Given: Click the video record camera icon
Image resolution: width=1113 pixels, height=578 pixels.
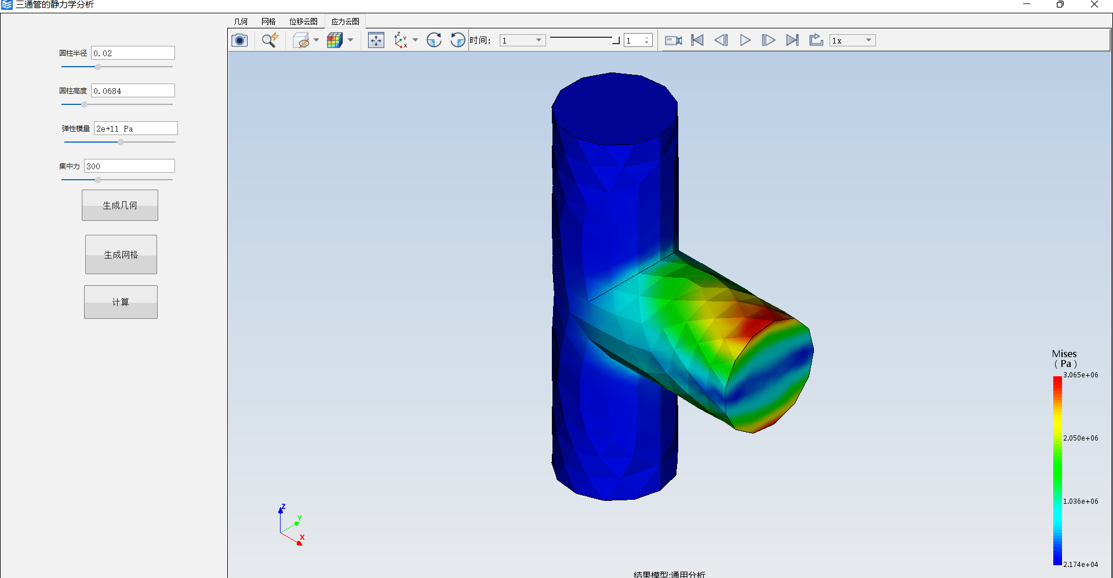Looking at the screenshot, I should click(x=674, y=41).
